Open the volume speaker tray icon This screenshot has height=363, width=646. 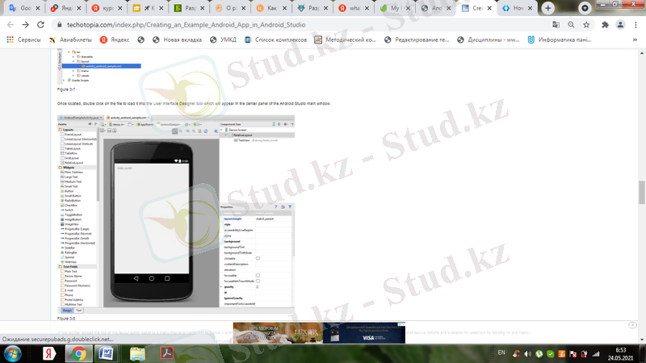528,354
